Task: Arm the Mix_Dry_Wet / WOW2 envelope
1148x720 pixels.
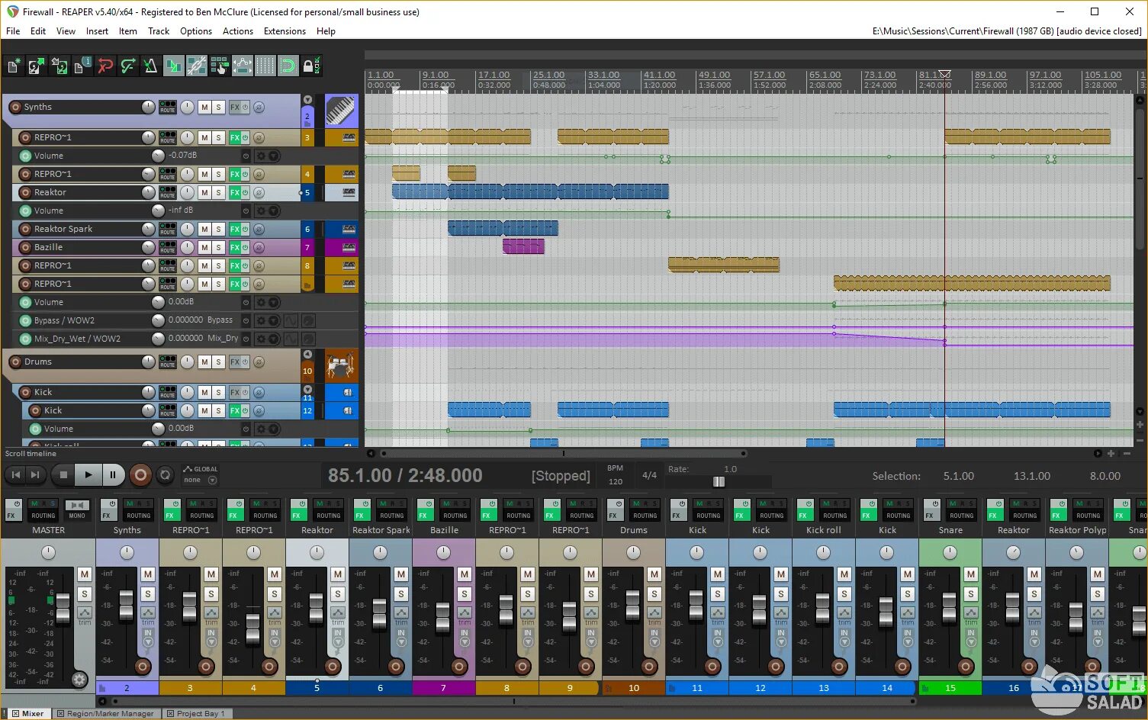Action: click(25, 339)
